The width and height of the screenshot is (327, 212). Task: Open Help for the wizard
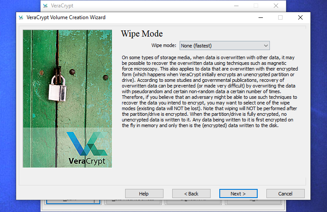point(143,194)
